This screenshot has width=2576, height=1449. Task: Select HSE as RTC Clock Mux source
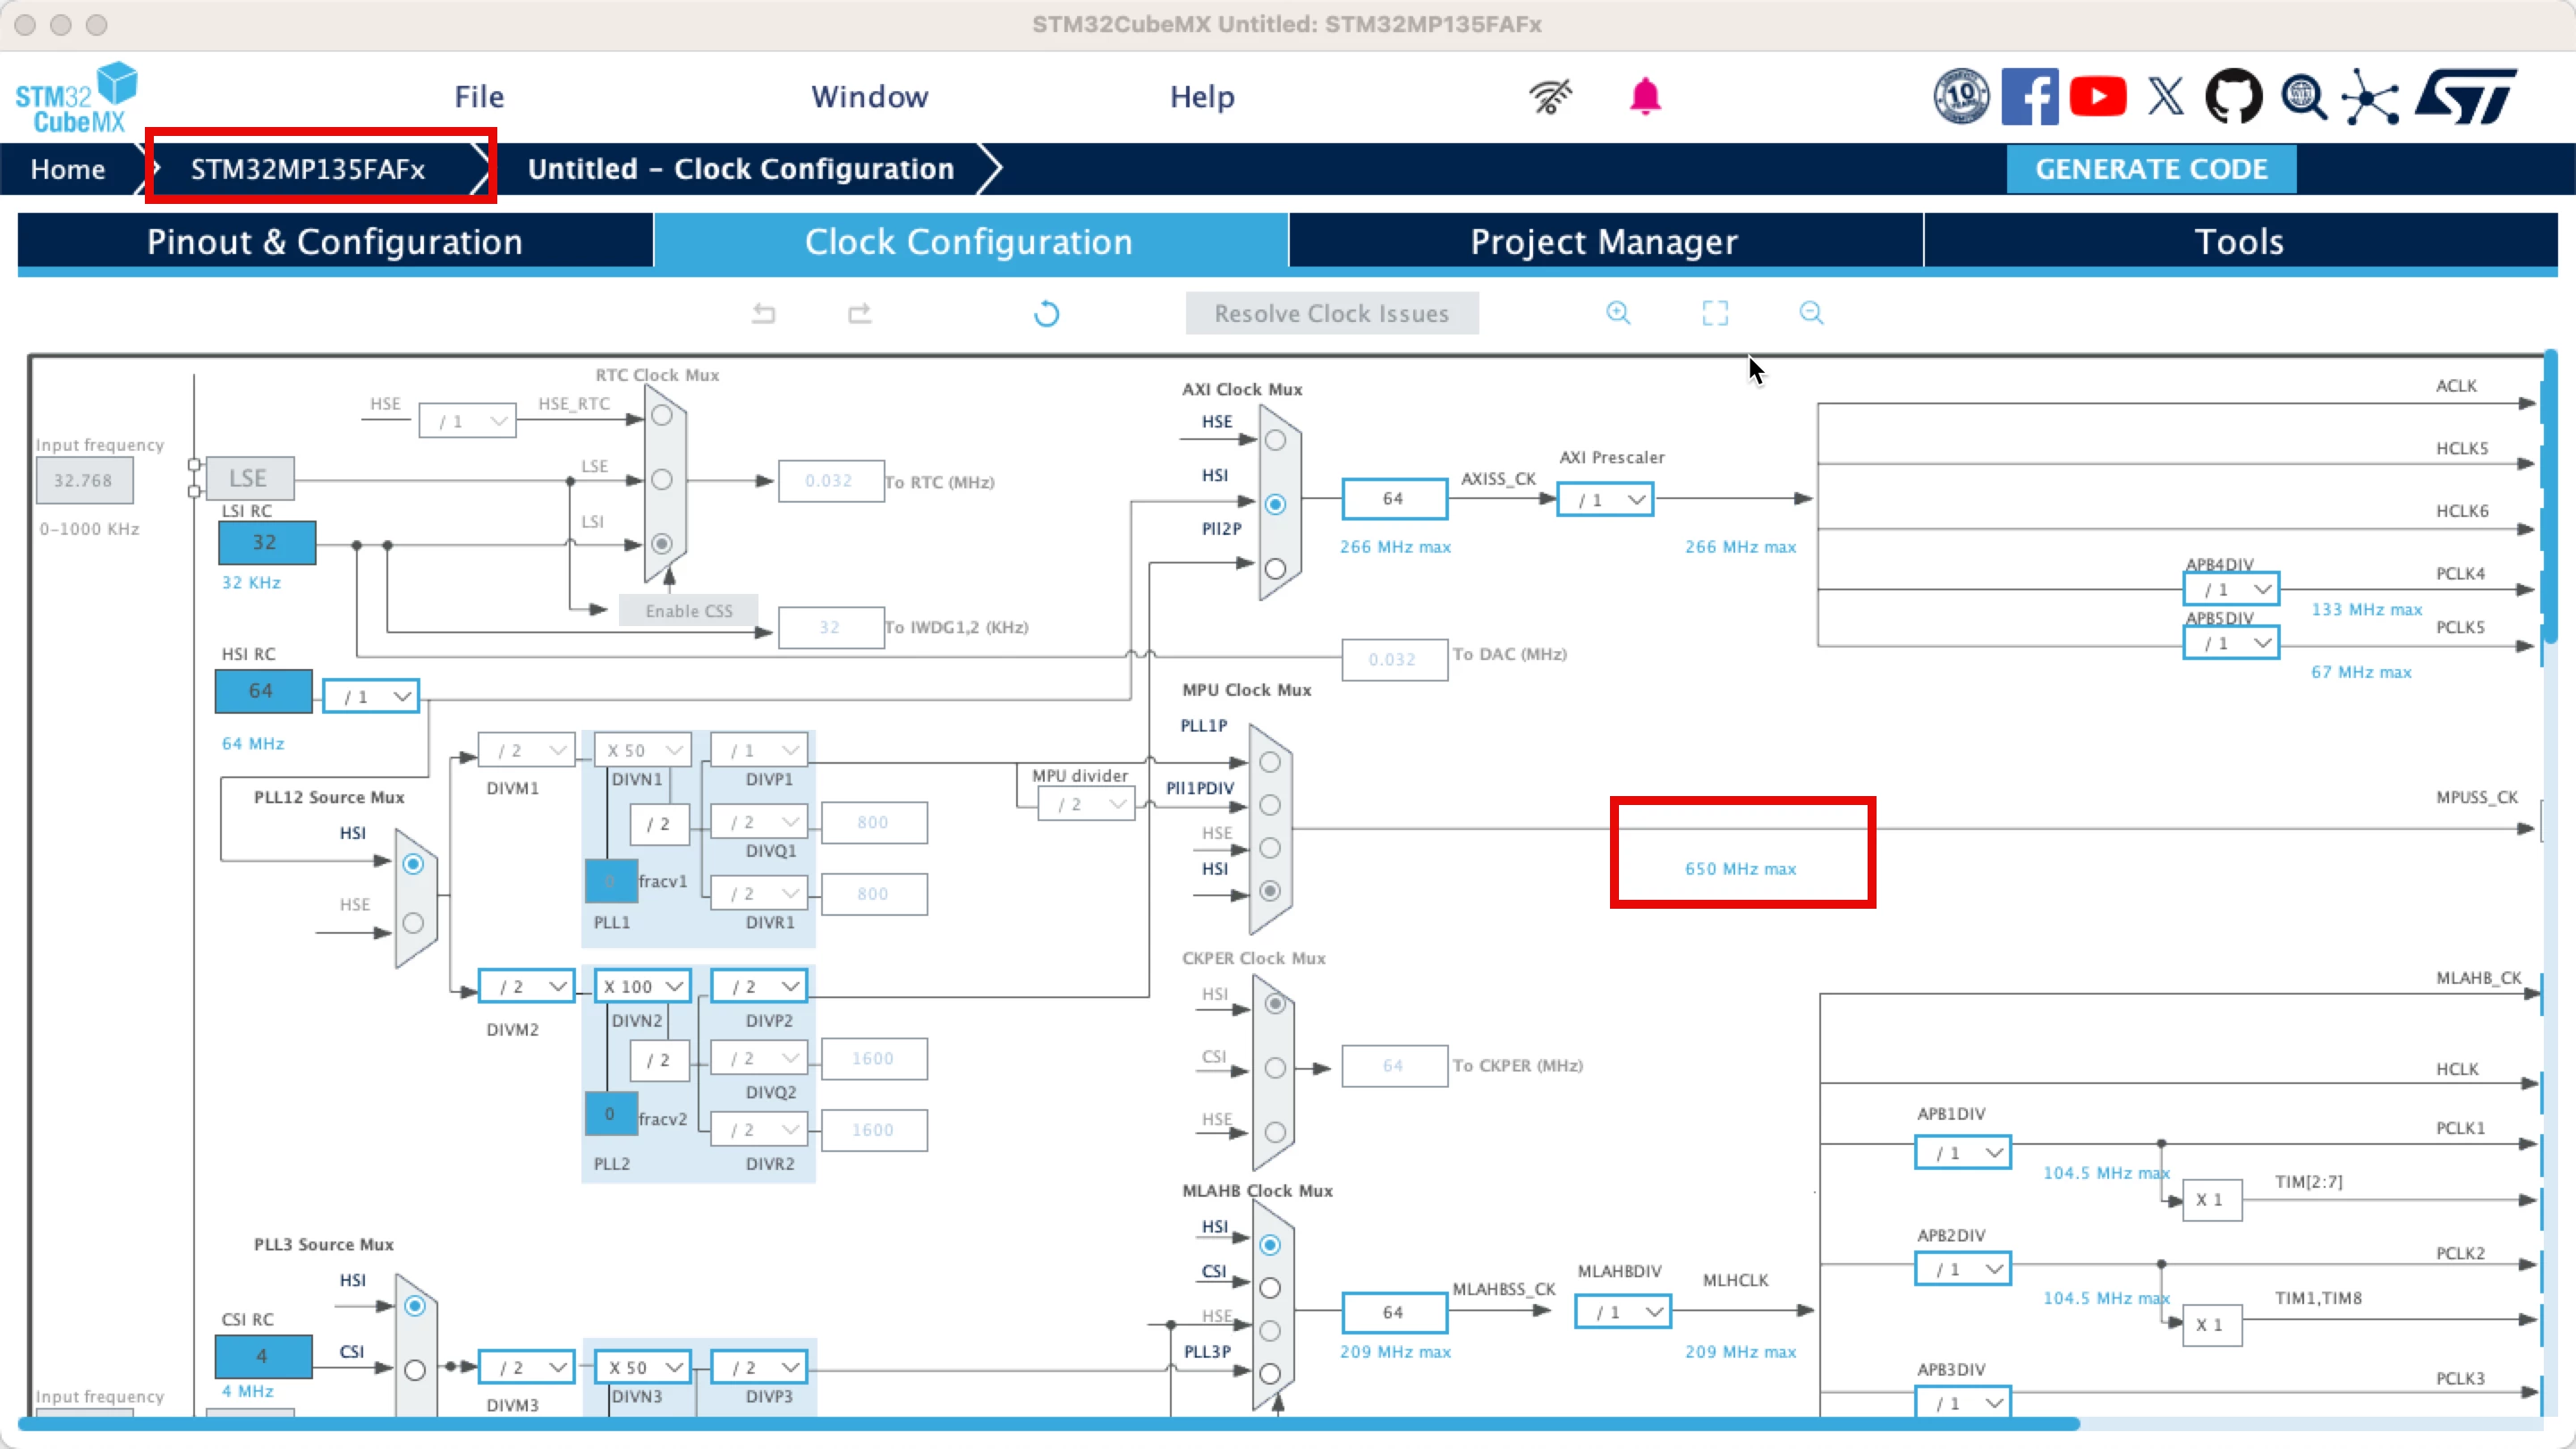[x=662, y=416]
